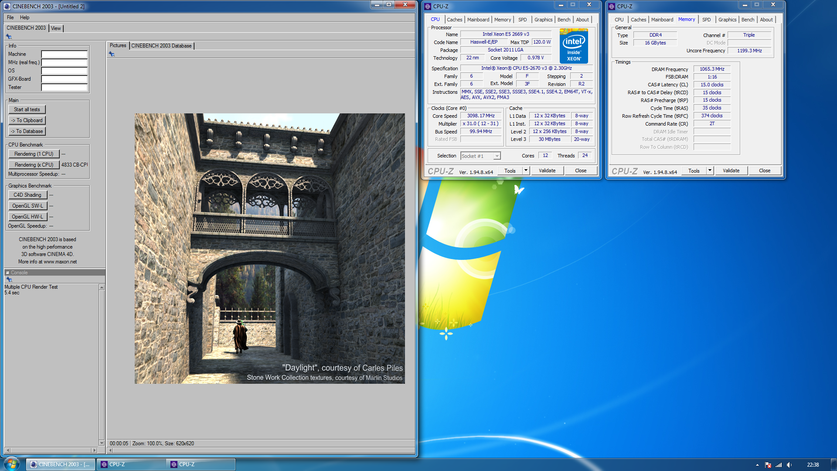Click the rendered Daylight image
This screenshot has height=471, width=837.
tap(270, 249)
